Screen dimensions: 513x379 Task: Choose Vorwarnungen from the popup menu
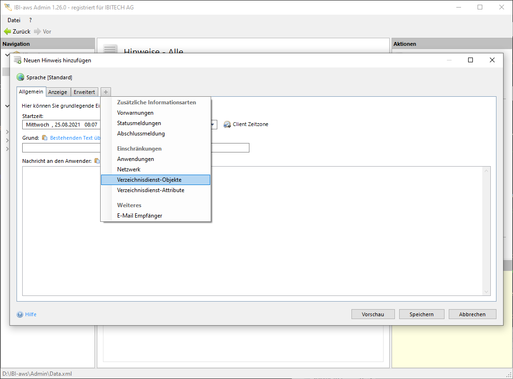coord(135,113)
